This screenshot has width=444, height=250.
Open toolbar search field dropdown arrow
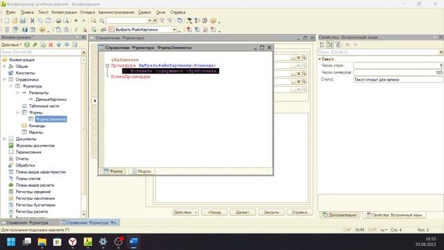click(150, 20)
